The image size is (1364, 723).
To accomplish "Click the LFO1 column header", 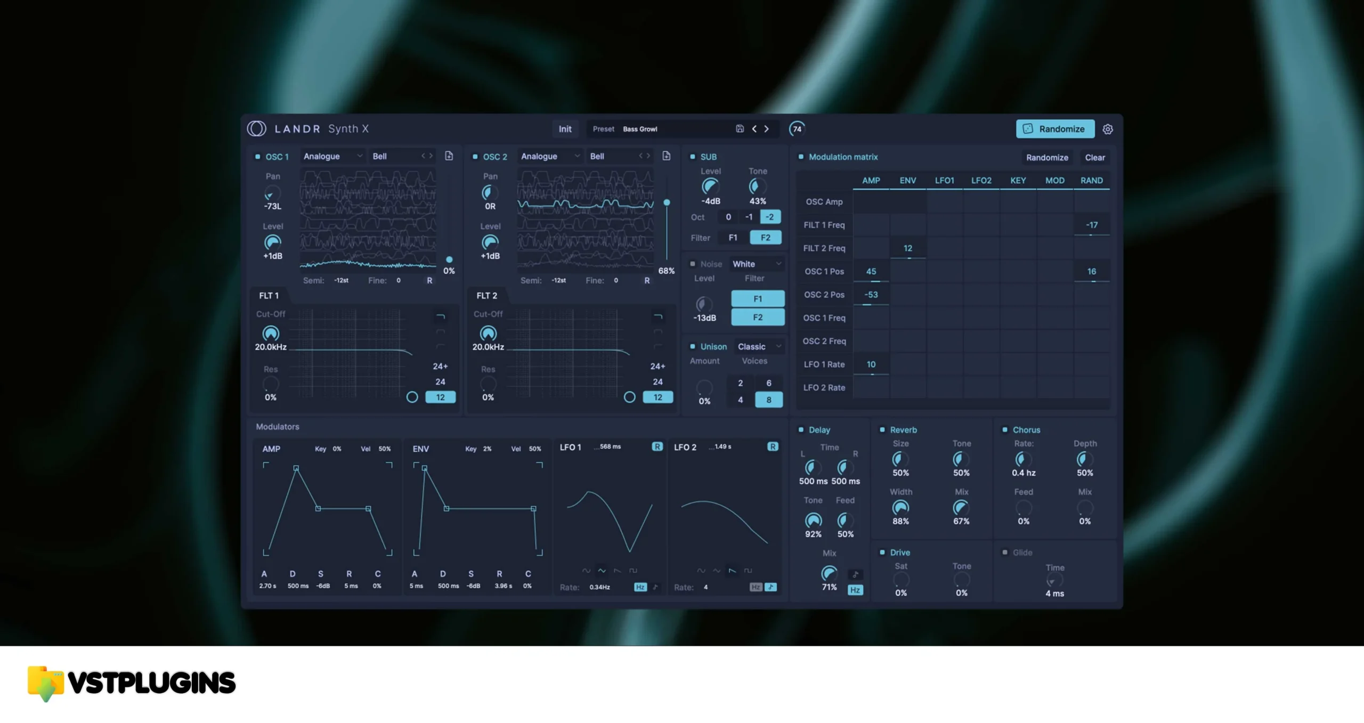I will [944, 181].
